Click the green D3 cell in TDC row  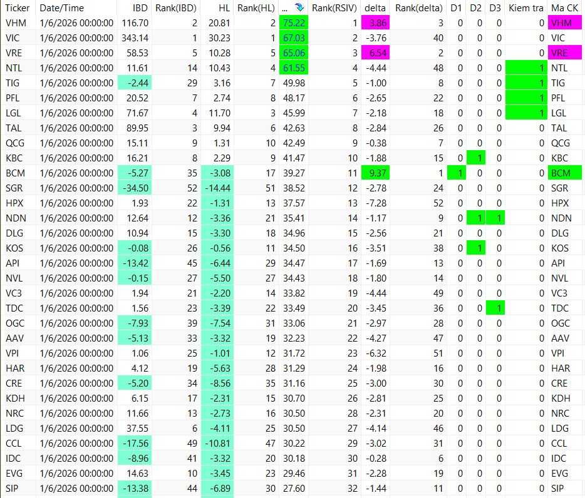[x=495, y=308]
